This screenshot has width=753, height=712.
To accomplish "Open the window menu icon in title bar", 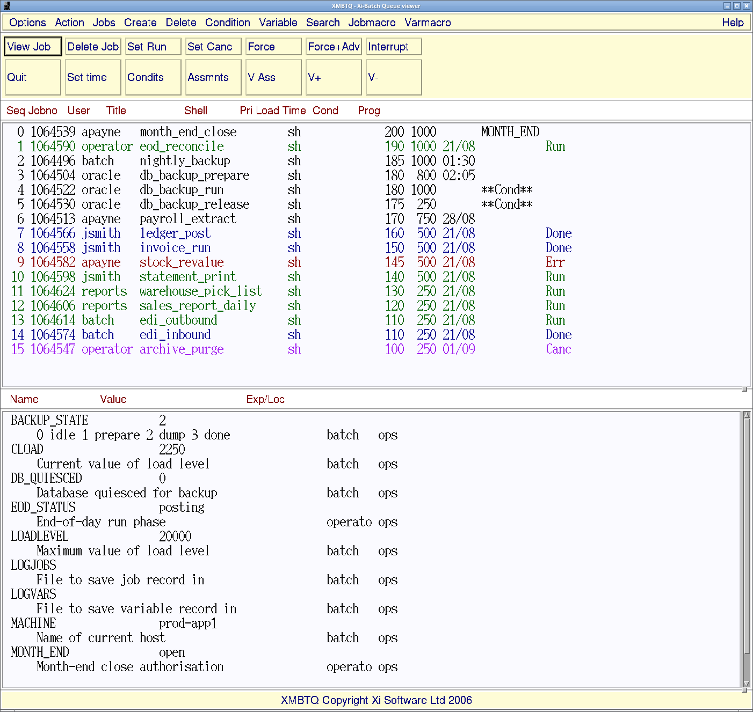I will click(6, 6).
